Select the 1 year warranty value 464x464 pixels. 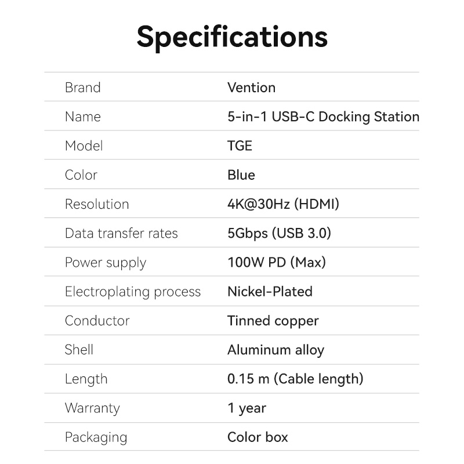click(246, 408)
